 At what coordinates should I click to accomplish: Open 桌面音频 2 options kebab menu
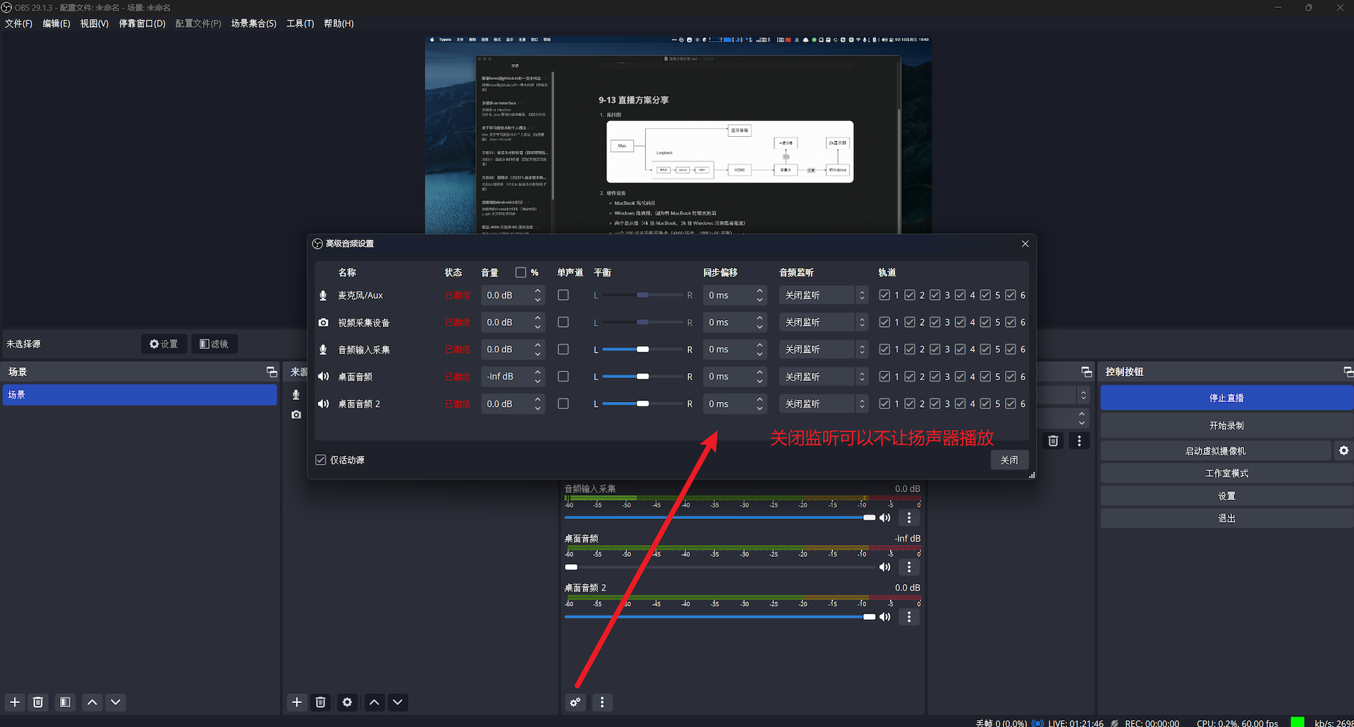[909, 616]
